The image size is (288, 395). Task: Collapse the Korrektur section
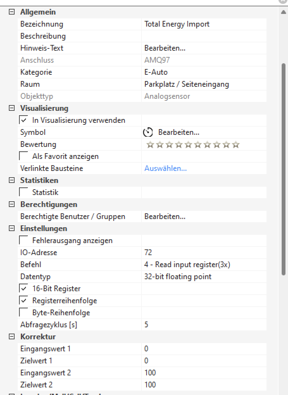point(12,337)
